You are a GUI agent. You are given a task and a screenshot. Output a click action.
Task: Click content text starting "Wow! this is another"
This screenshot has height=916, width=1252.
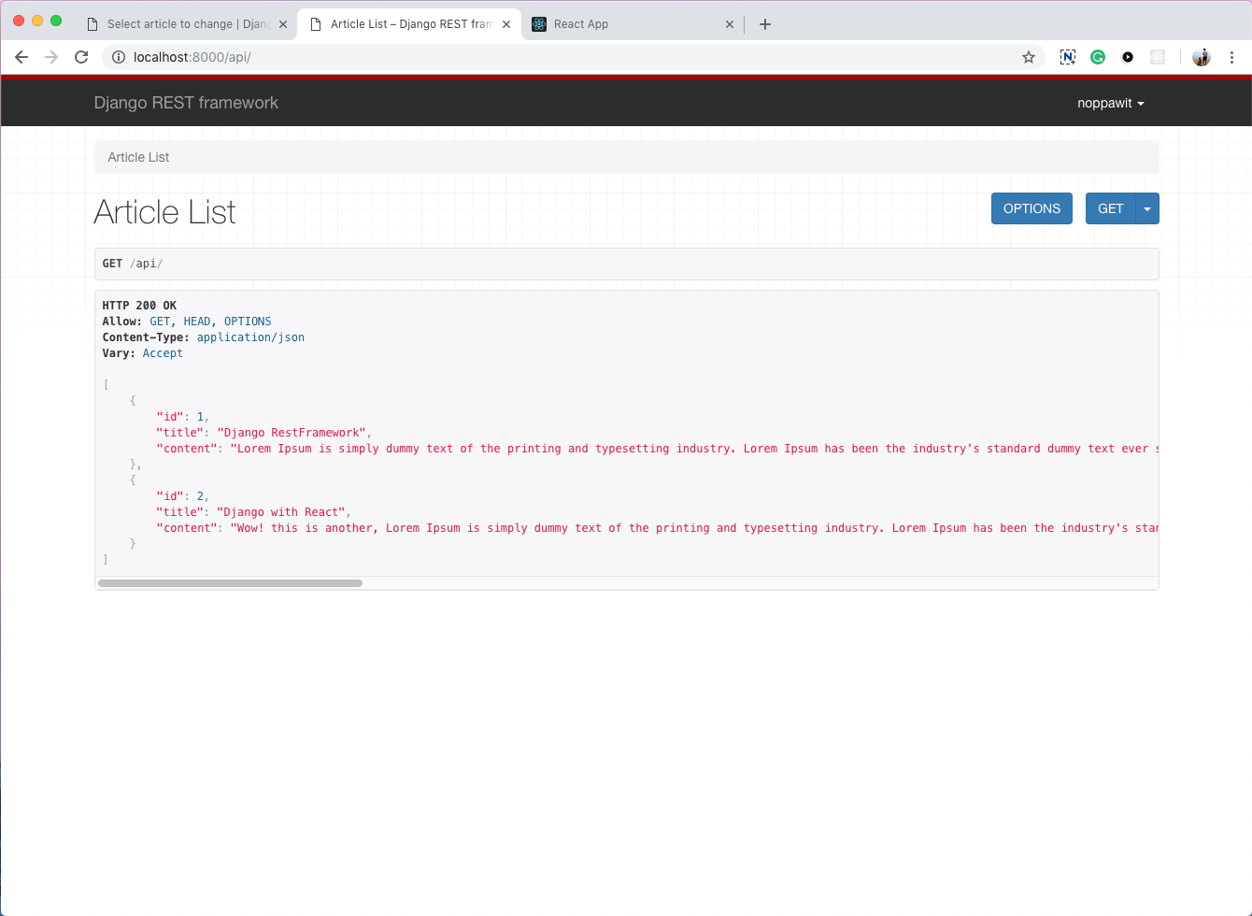click(x=694, y=528)
